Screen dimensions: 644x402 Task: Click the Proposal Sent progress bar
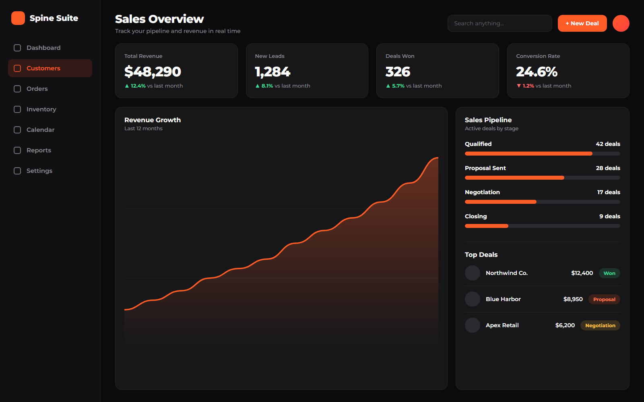pyautogui.click(x=543, y=178)
